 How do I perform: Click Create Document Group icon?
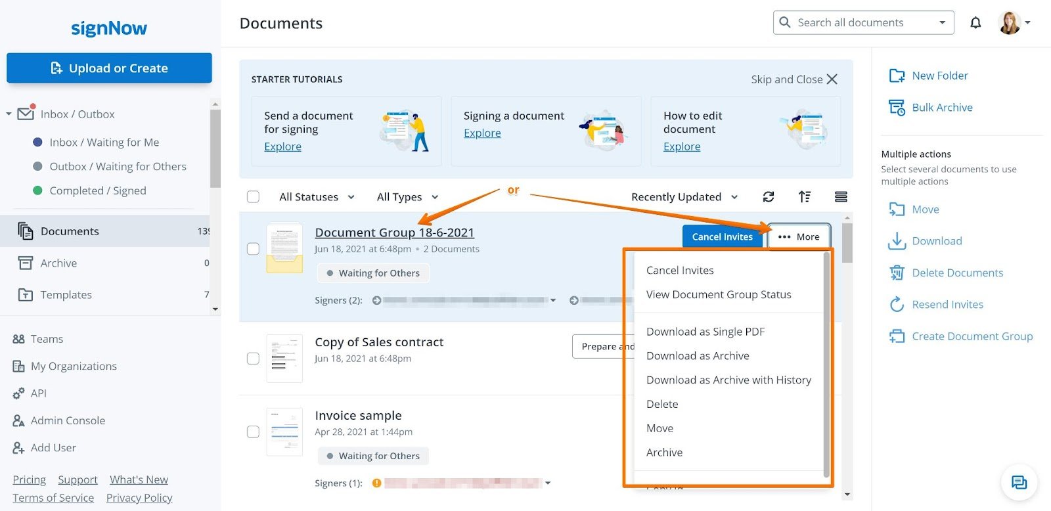(x=897, y=336)
